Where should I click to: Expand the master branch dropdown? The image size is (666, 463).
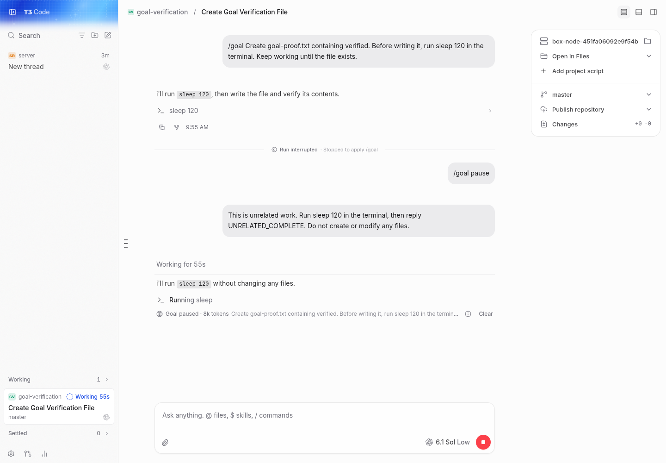pos(649,94)
